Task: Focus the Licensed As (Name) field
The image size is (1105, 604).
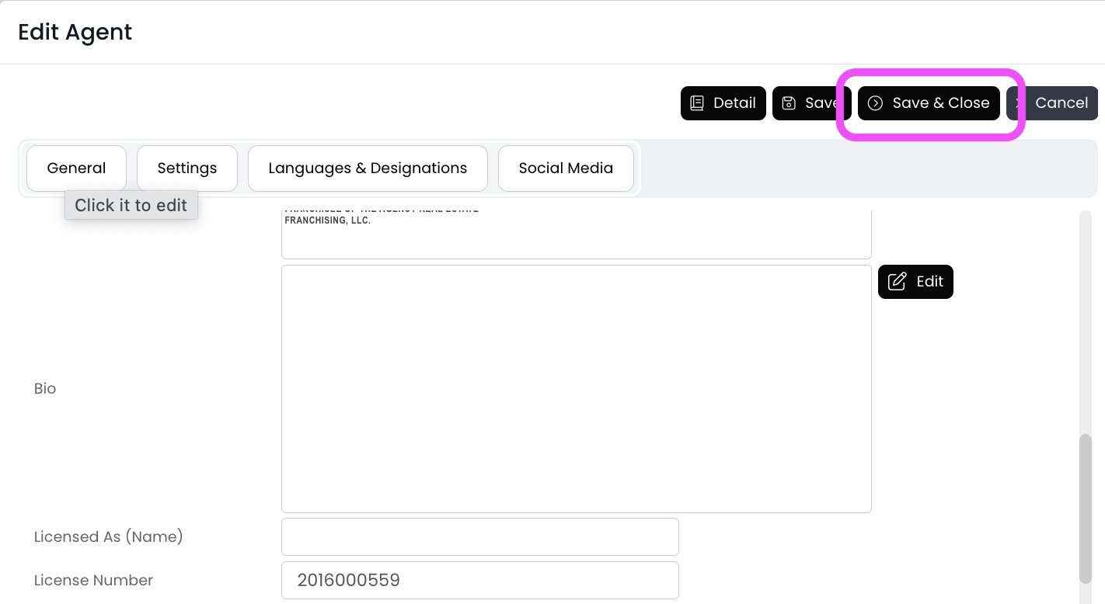Action: 479,537
